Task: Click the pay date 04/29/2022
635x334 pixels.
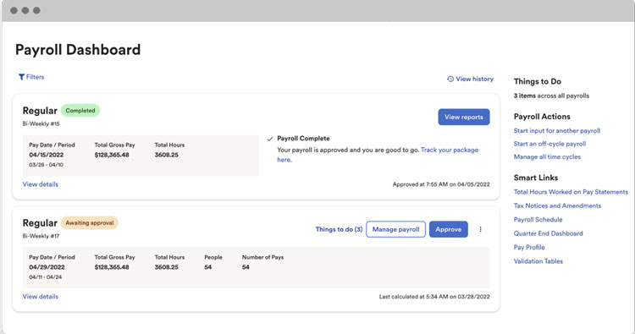Action: coord(47,267)
